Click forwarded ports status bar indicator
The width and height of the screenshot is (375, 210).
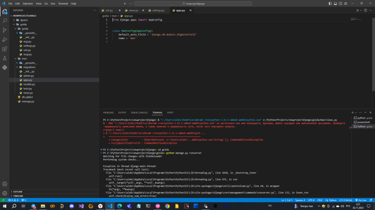(x=23, y=200)
